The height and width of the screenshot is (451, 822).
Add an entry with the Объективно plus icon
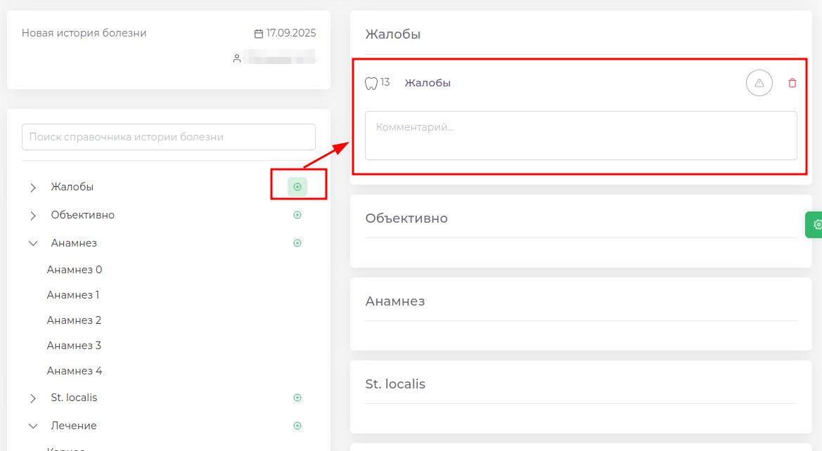click(x=297, y=215)
